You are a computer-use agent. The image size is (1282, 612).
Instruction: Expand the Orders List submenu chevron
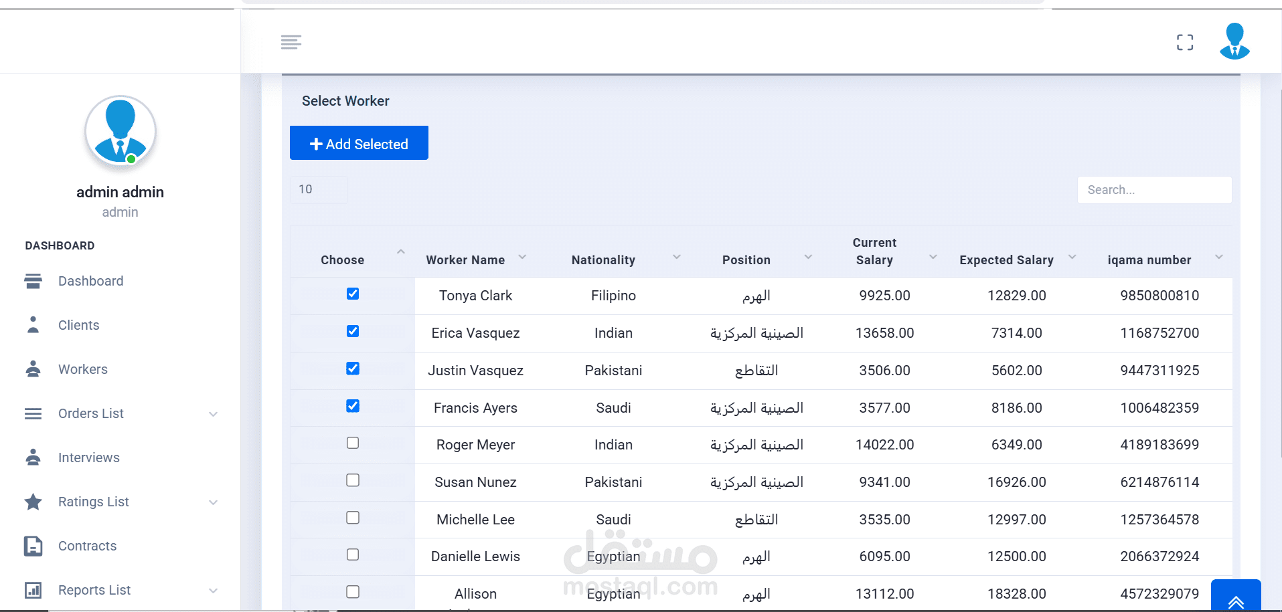coord(213,414)
